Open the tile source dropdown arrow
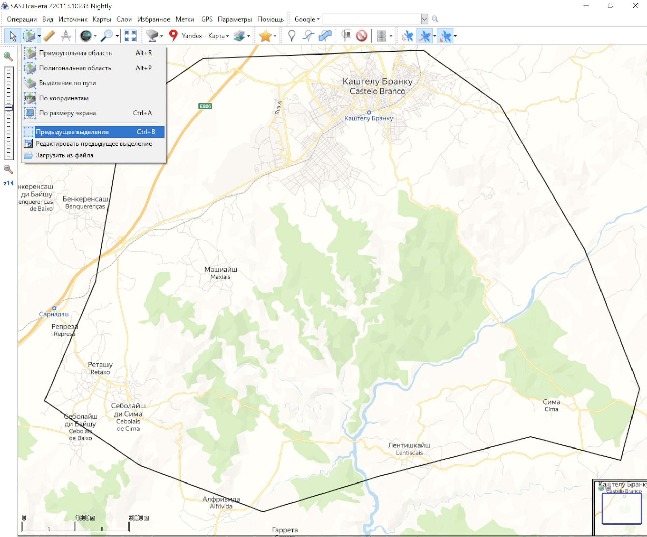Viewport: 647px width, 537px height. point(161,36)
